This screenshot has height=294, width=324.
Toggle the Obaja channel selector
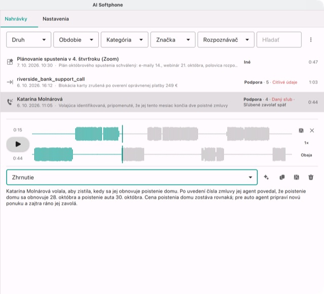click(x=306, y=155)
